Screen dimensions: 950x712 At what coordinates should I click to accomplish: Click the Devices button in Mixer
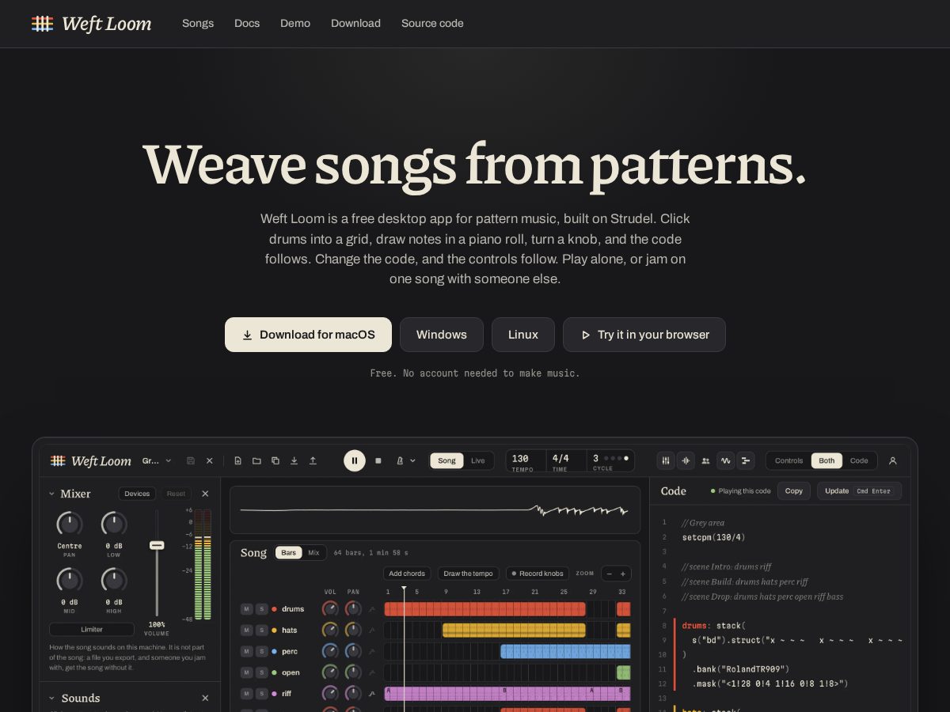(137, 494)
